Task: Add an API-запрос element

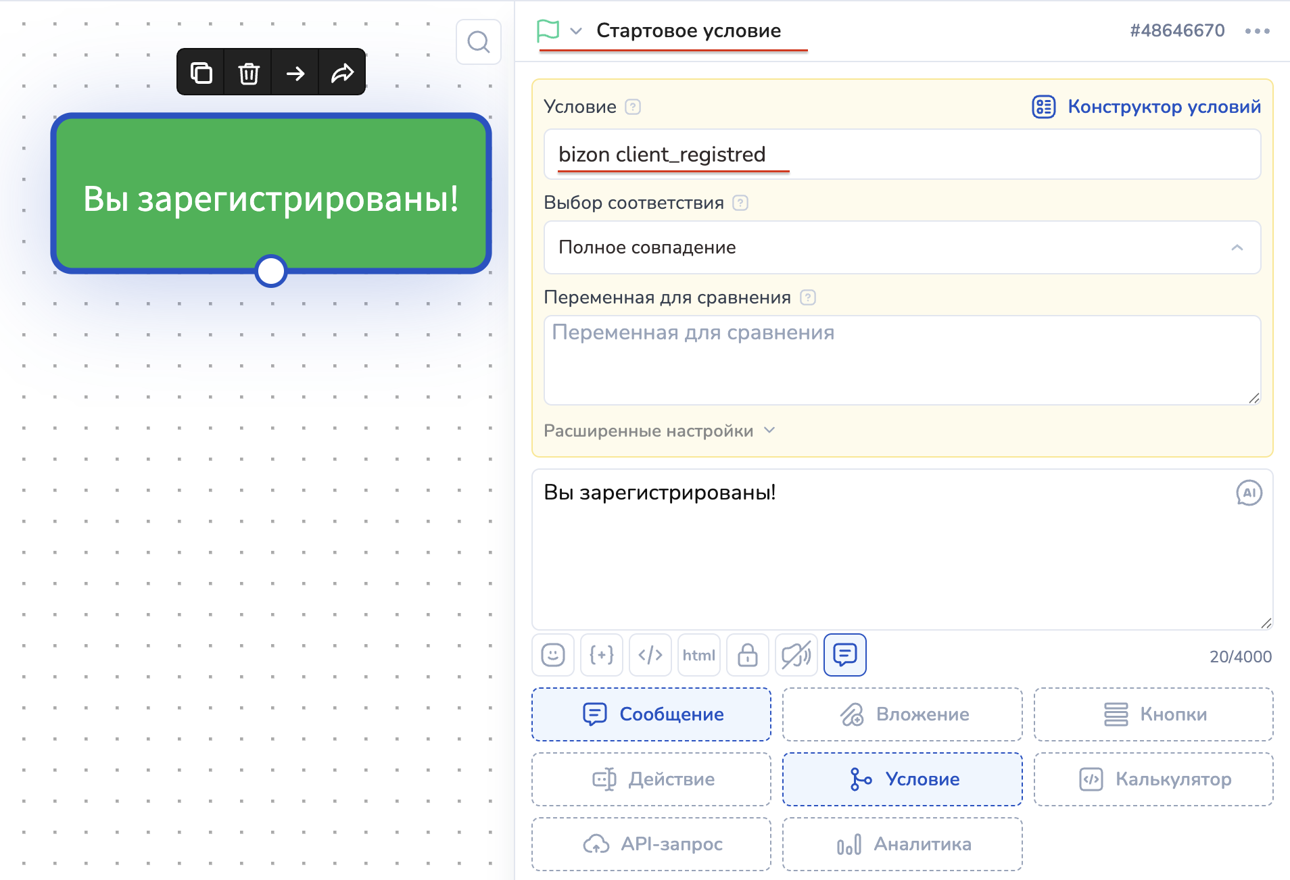Action: click(651, 844)
